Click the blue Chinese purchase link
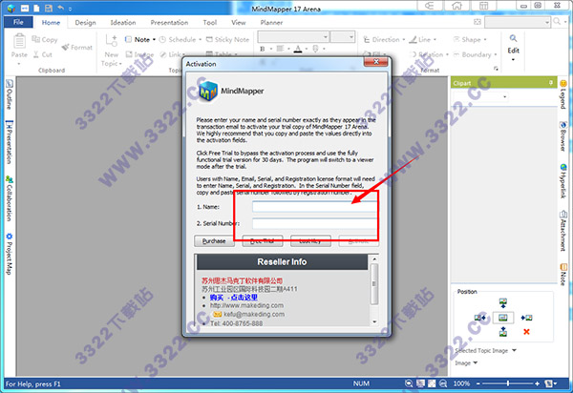The height and width of the screenshot is (393, 573). [x=234, y=298]
